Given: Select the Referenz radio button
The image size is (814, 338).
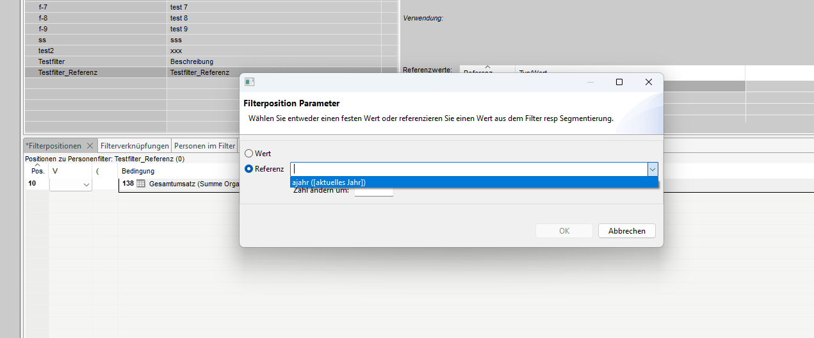Looking at the screenshot, I should point(249,169).
